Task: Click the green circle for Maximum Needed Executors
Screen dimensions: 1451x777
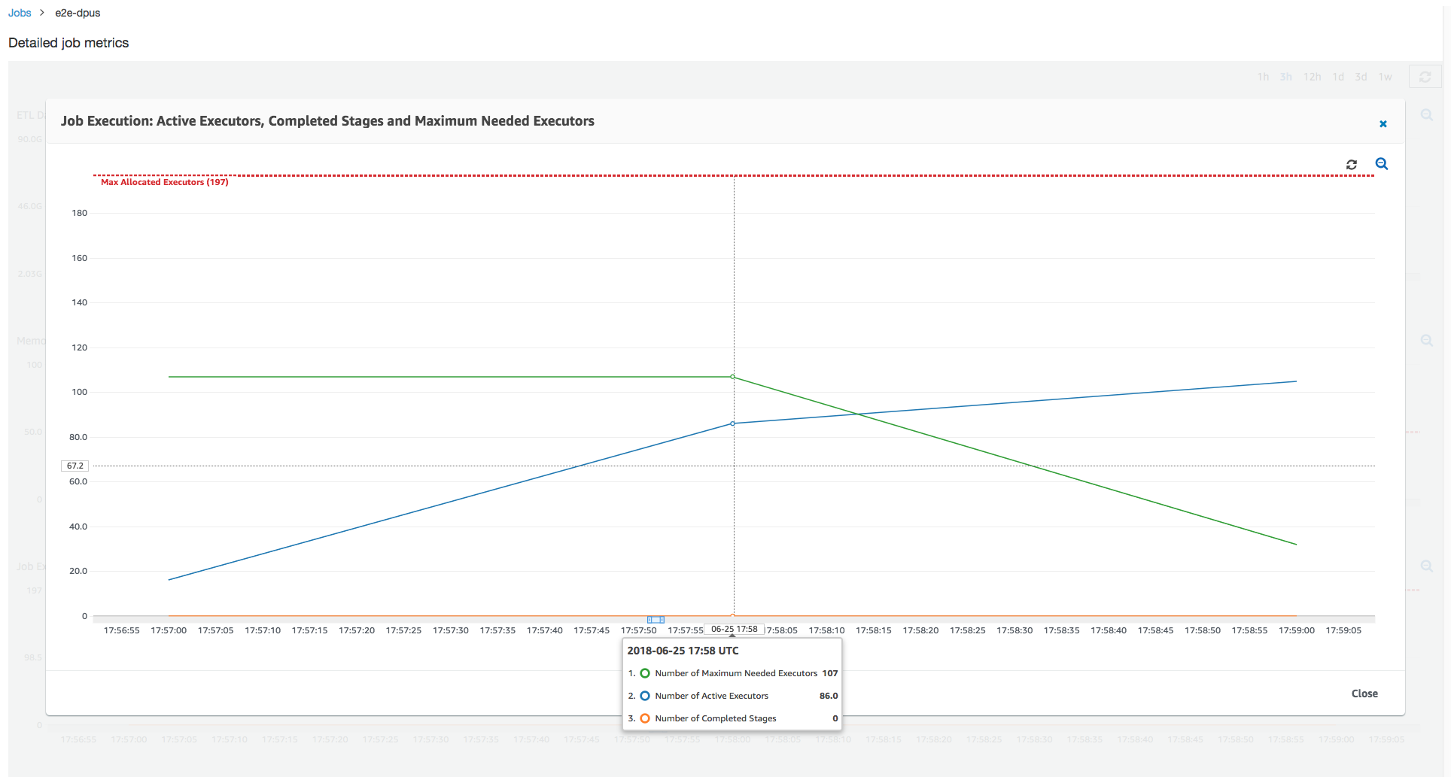Action: (x=645, y=673)
